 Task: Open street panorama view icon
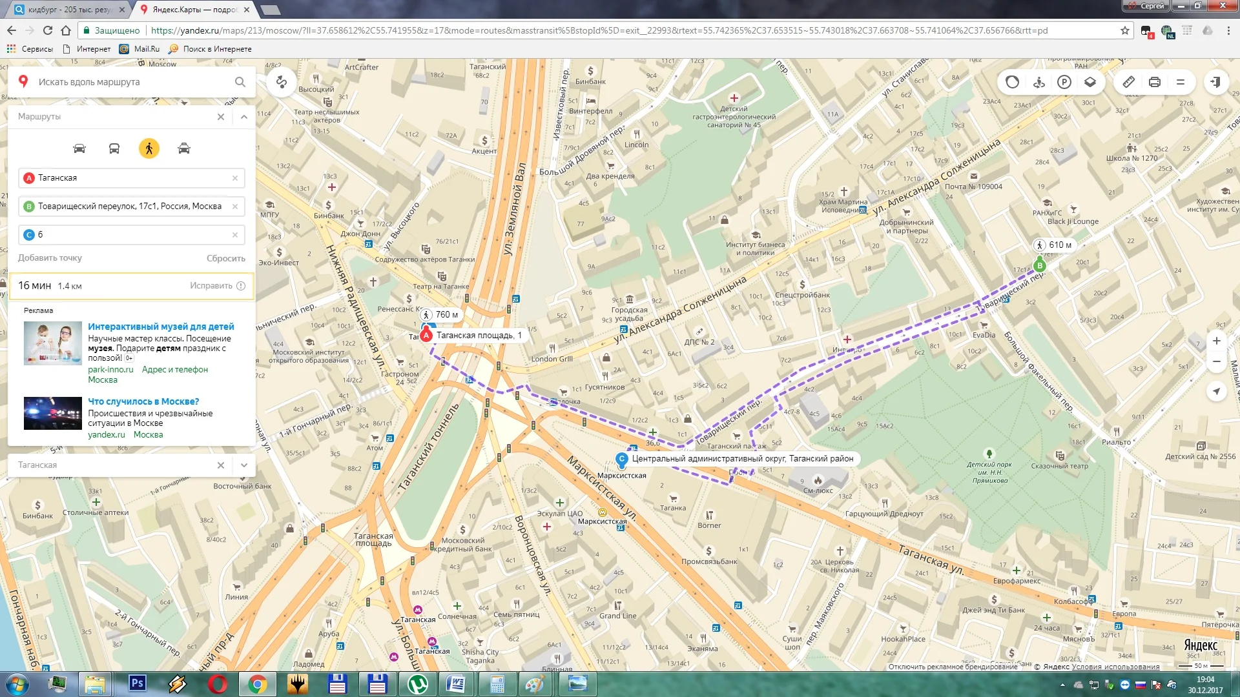click(1038, 82)
